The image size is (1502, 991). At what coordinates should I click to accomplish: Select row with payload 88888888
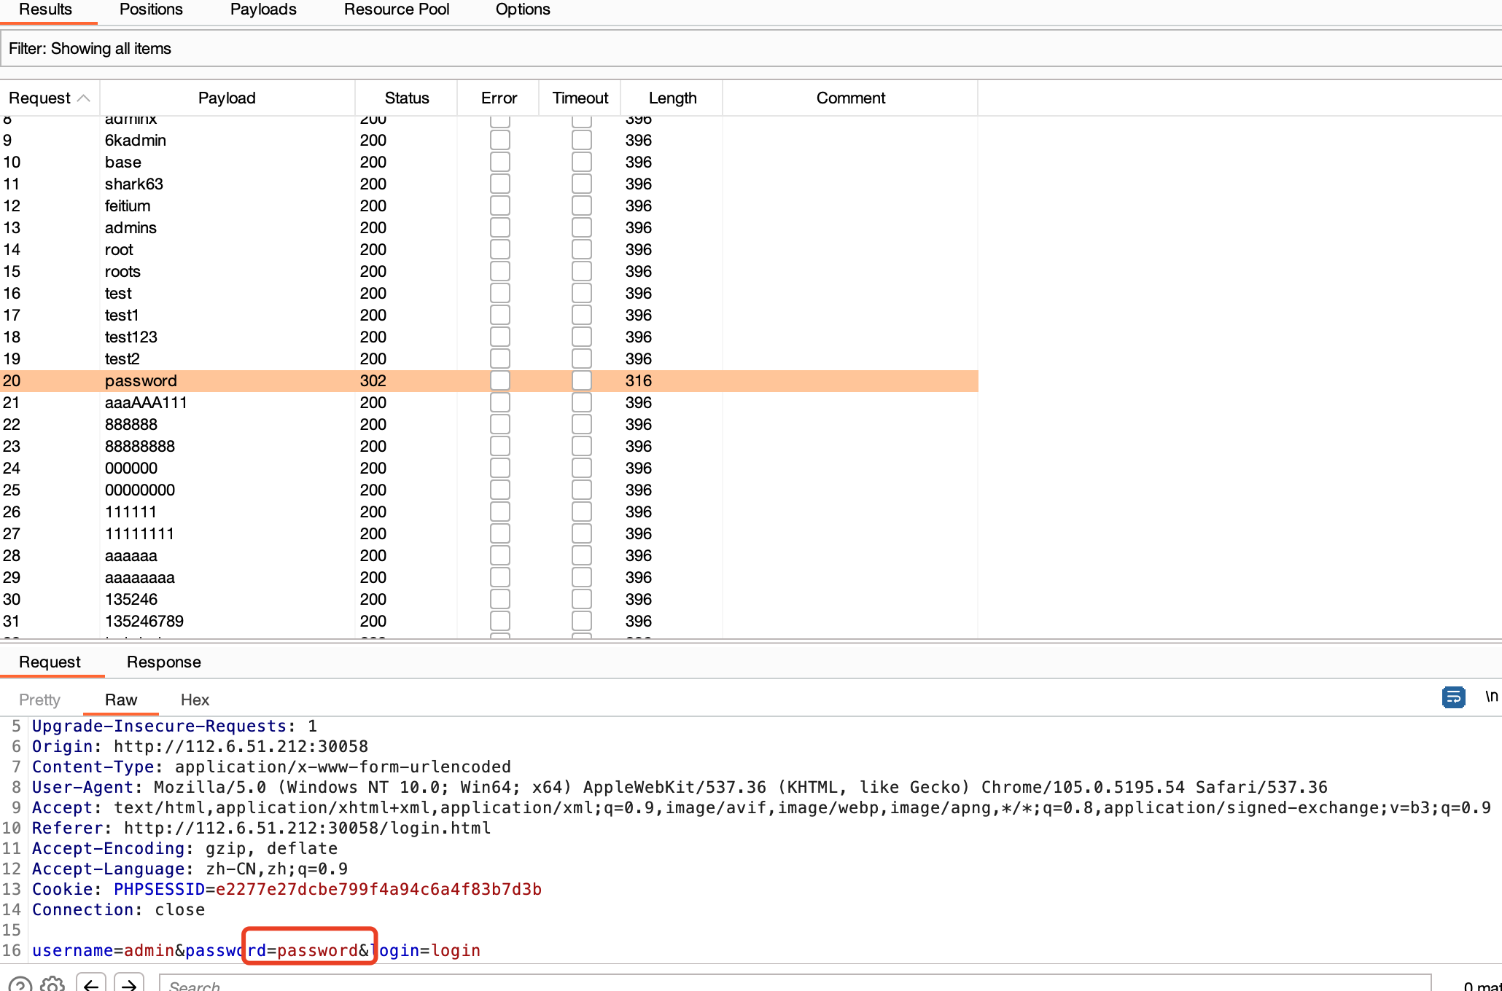(x=489, y=446)
